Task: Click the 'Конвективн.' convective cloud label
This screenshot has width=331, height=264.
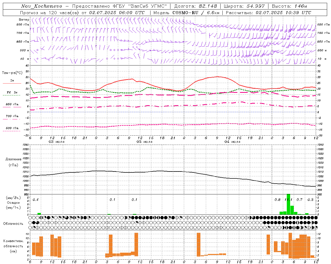Action: pyautogui.click(x=13, y=241)
